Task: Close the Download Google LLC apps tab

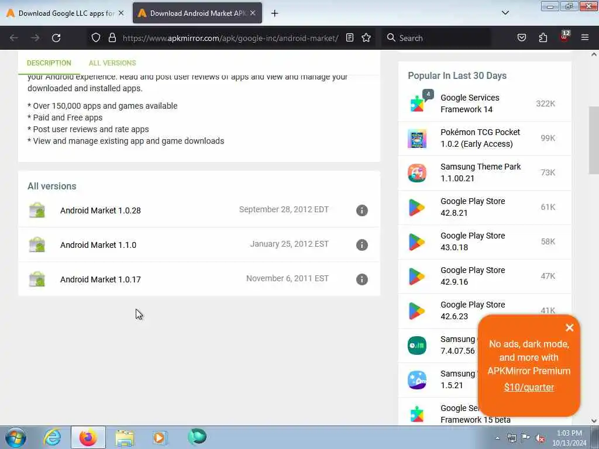Action: (121, 13)
